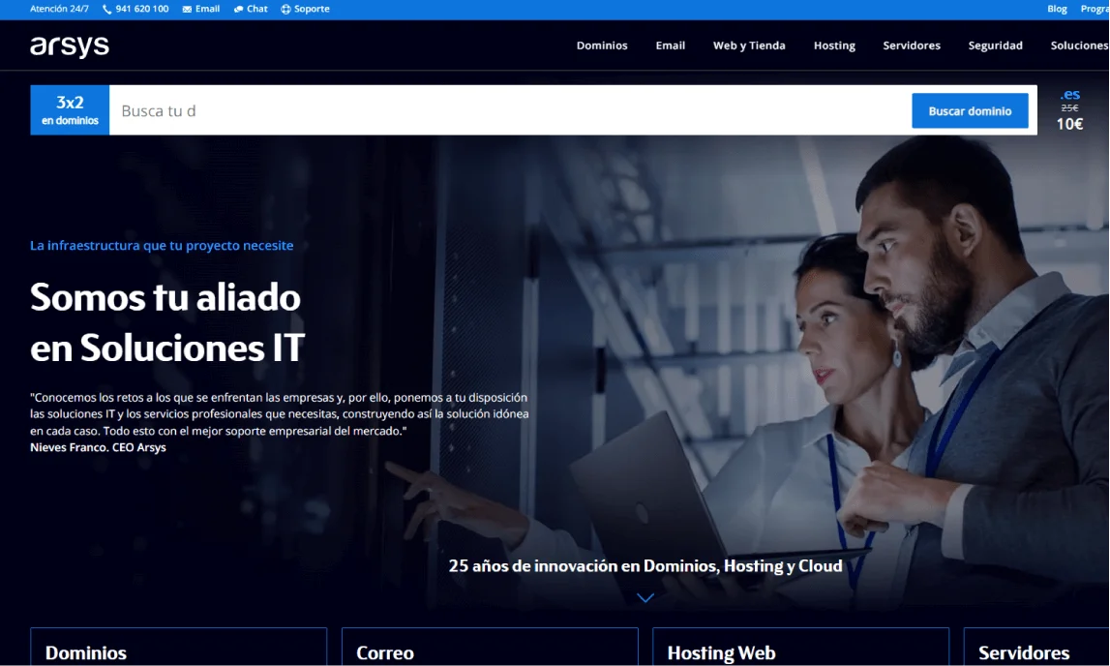Viewport: 1110px width, 666px height.
Task: Open the Seguridad navigation menu
Action: 995,45
